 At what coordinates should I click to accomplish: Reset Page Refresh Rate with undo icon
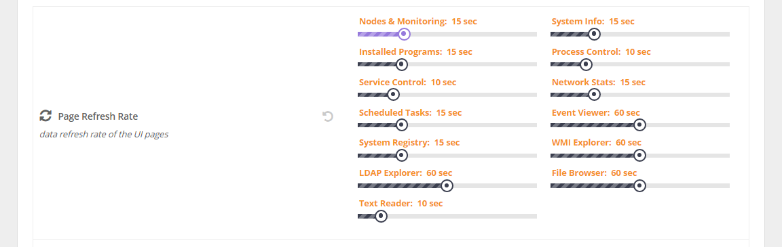[x=328, y=116]
